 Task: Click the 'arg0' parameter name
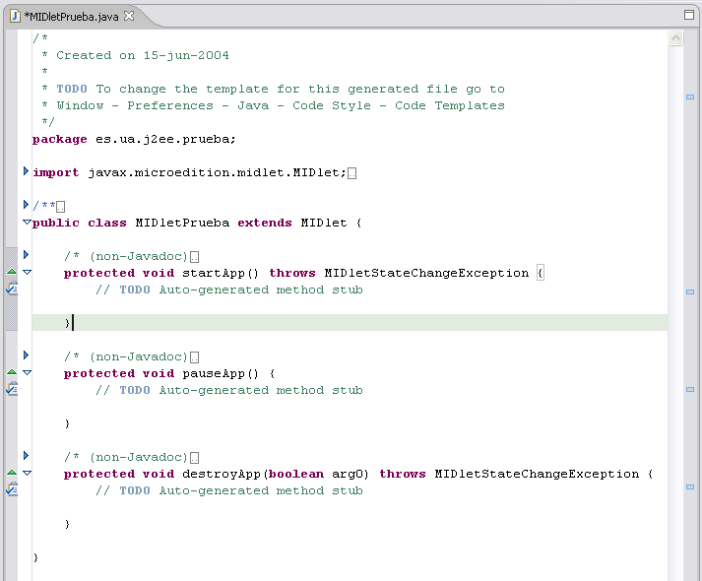pos(348,474)
